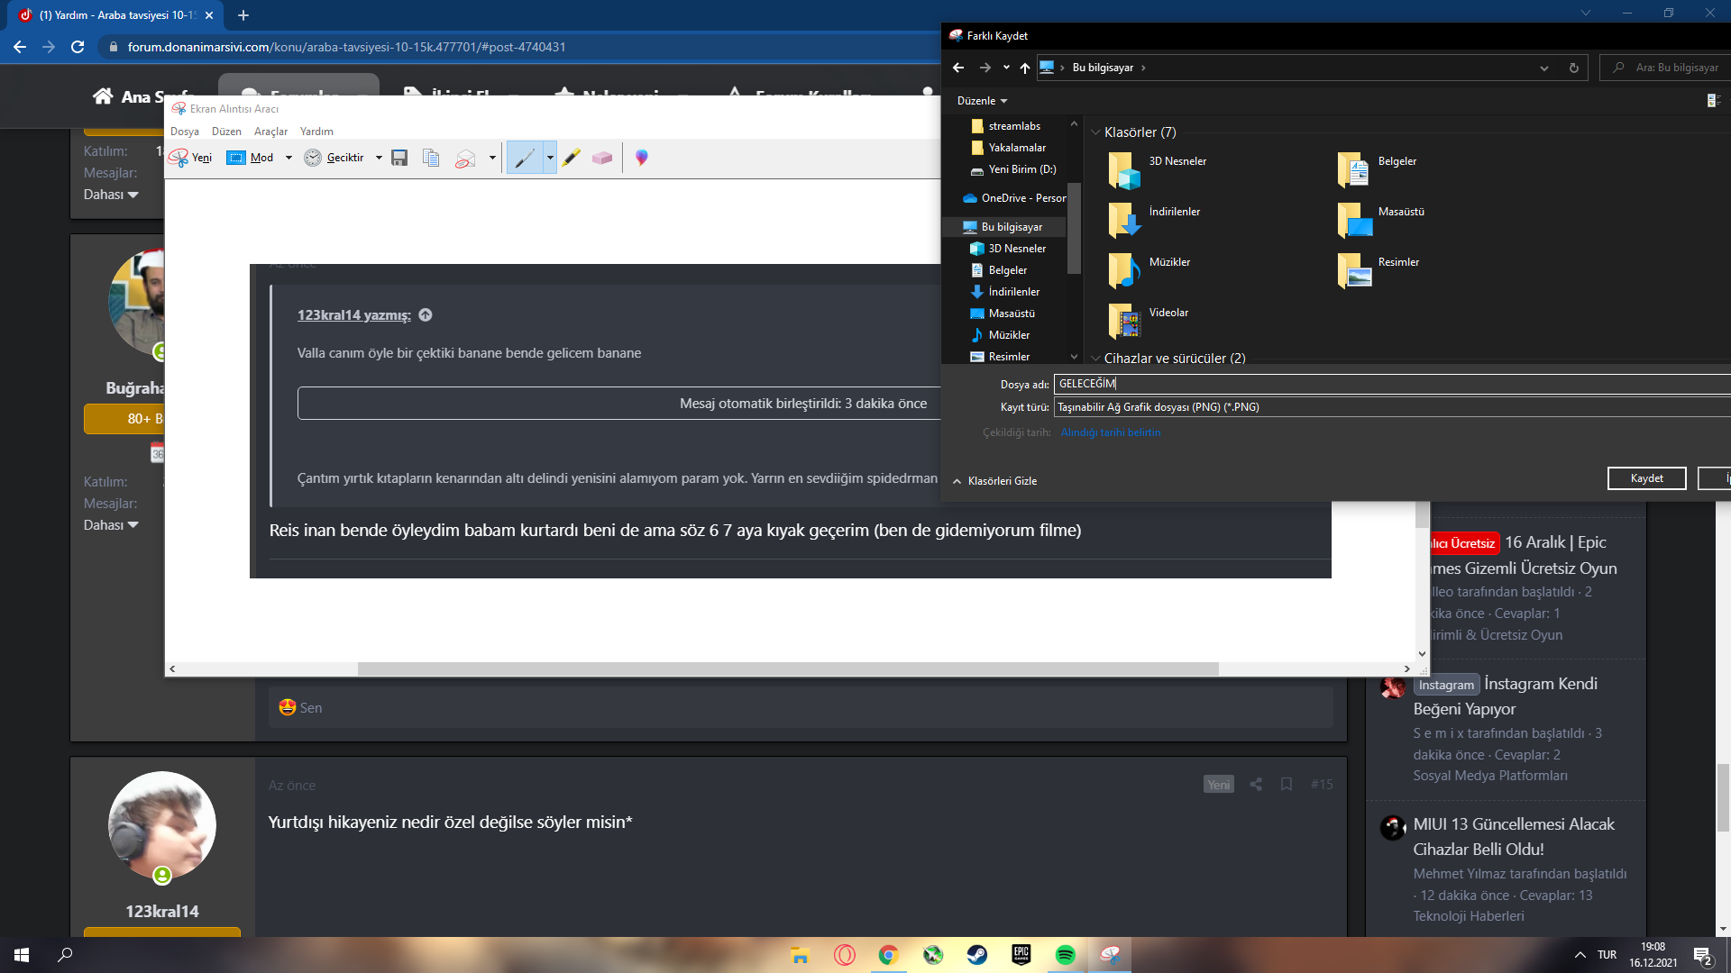Screen dimensions: 1731x973
Task: Expand the Mod dropdown arrow
Action: [288, 158]
